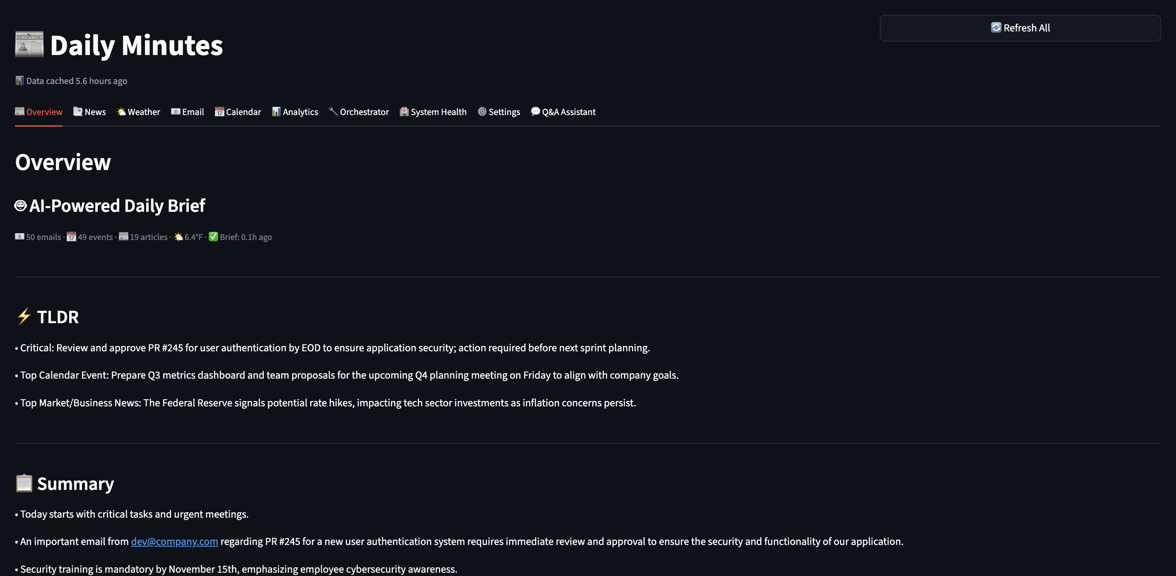The image size is (1176, 576).
Task: Go to the Calendar tab
Action: click(x=238, y=112)
